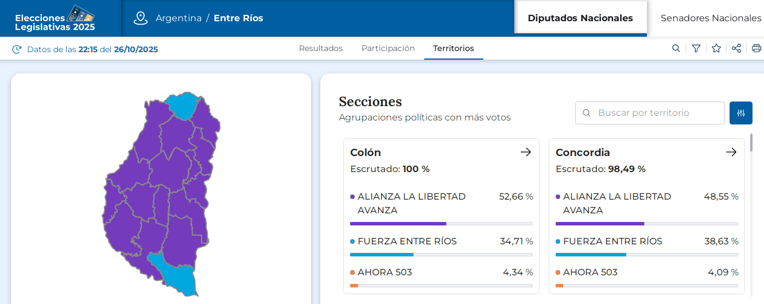Switch to Diputados Nacionales tab
This screenshot has height=304, width=764.
(x=580, y=18)
